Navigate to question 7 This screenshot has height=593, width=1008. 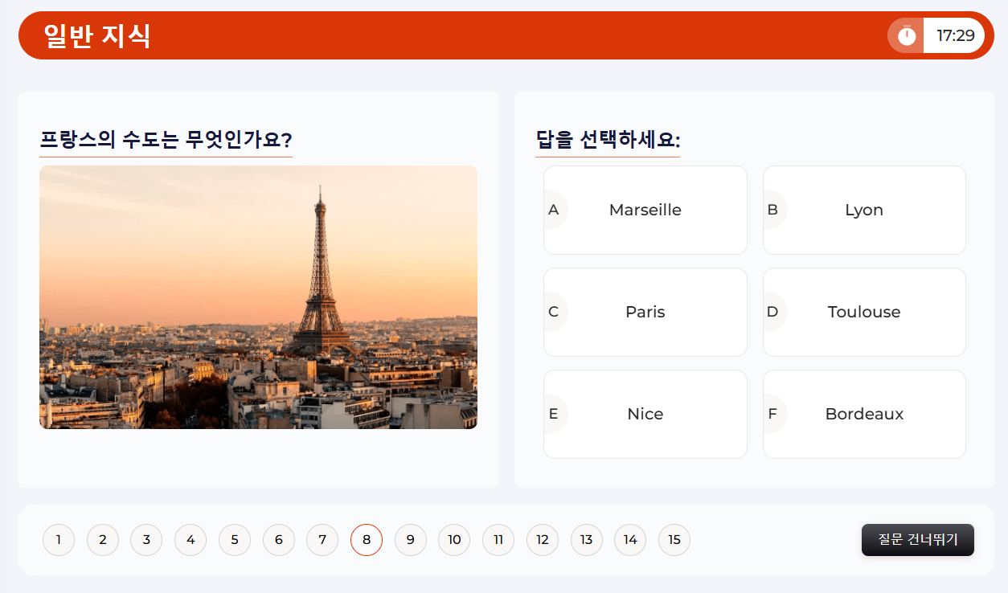[x=322, y=540]
